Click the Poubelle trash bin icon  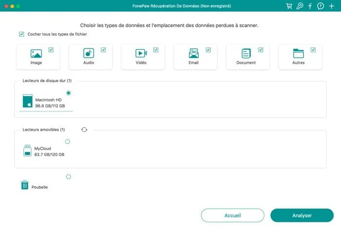25,185
